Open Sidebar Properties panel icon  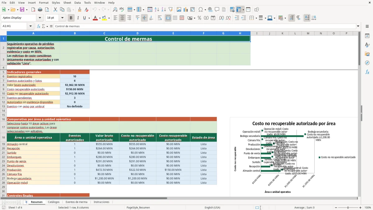click(367, 36)
